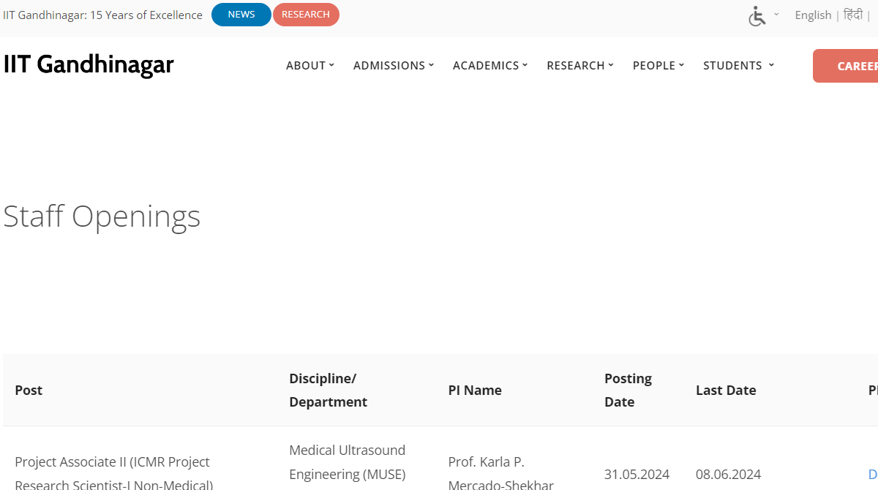Click the RESEARCH pill button in the top bar
This screenshot has height=490, width=878.
pos(306,15)
